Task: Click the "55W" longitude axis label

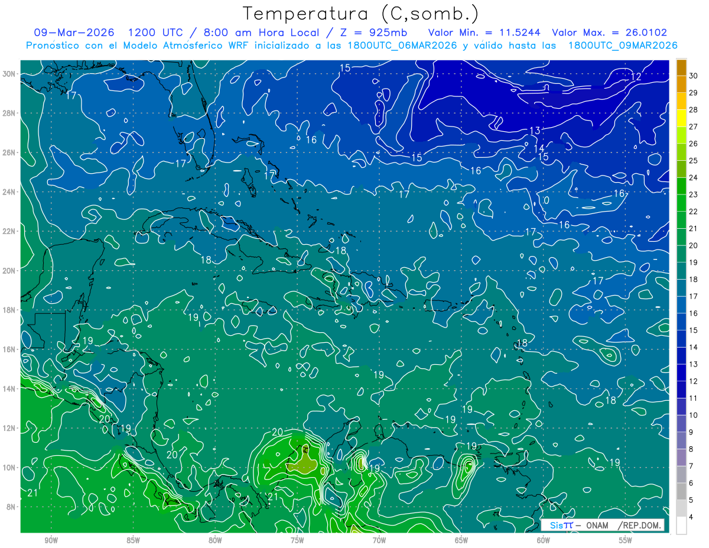Action: [x=626, y=540]
